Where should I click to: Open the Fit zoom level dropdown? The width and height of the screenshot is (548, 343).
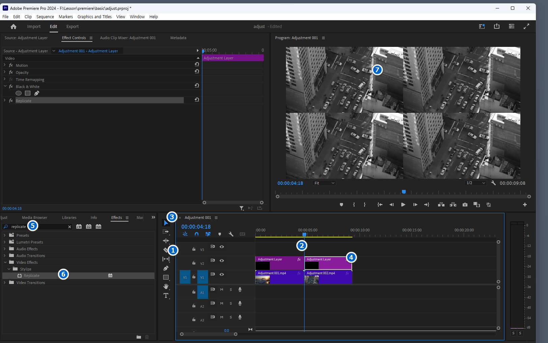point(324,183)
